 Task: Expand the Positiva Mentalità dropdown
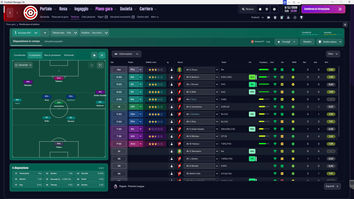tap(94, 33)
